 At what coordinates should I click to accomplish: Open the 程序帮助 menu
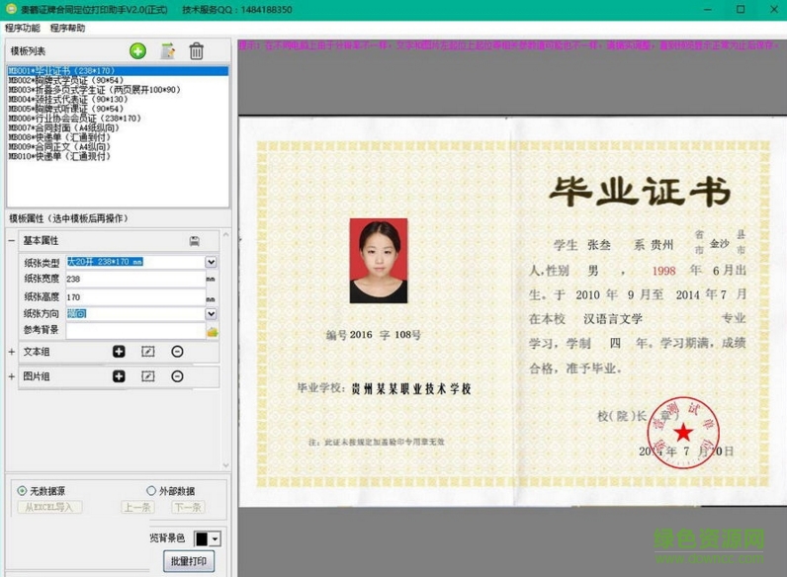(68, 28)
